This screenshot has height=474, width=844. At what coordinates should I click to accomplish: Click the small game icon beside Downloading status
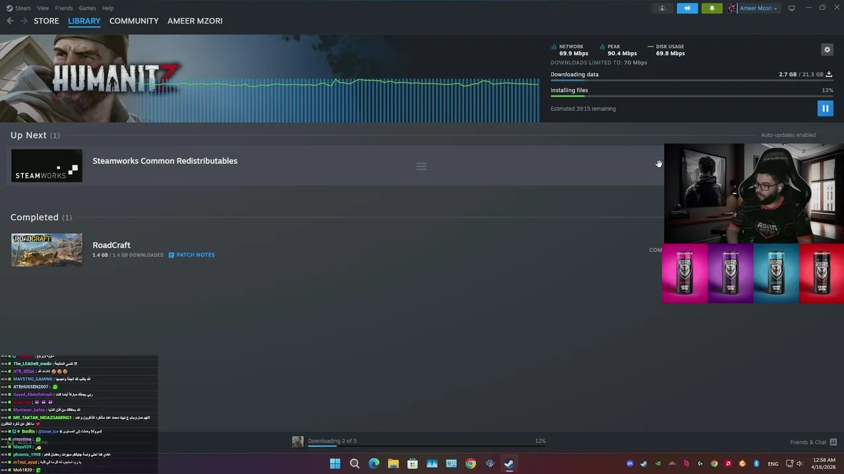298,442
